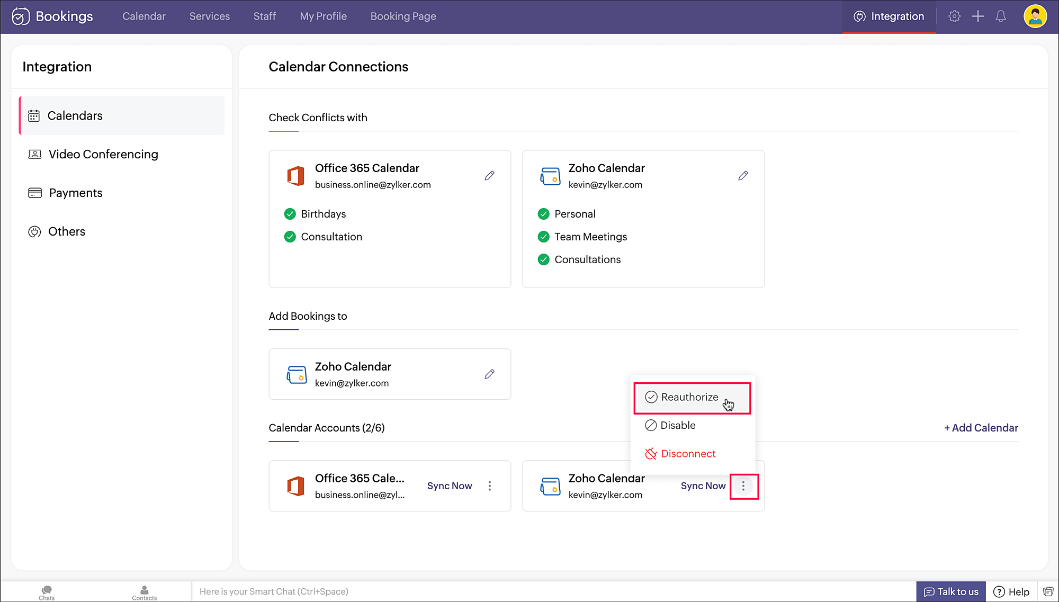The height and width of the screenshot is (602, 1059).
Task: Open the notifications bell icon
Action: (x=1001, y=16)
